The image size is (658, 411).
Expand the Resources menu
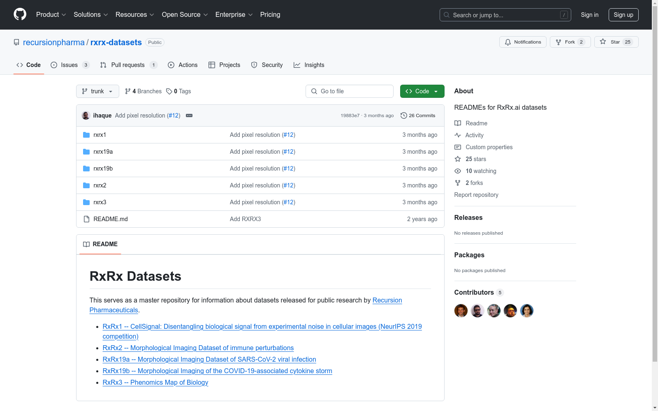(x=135, y=14)
